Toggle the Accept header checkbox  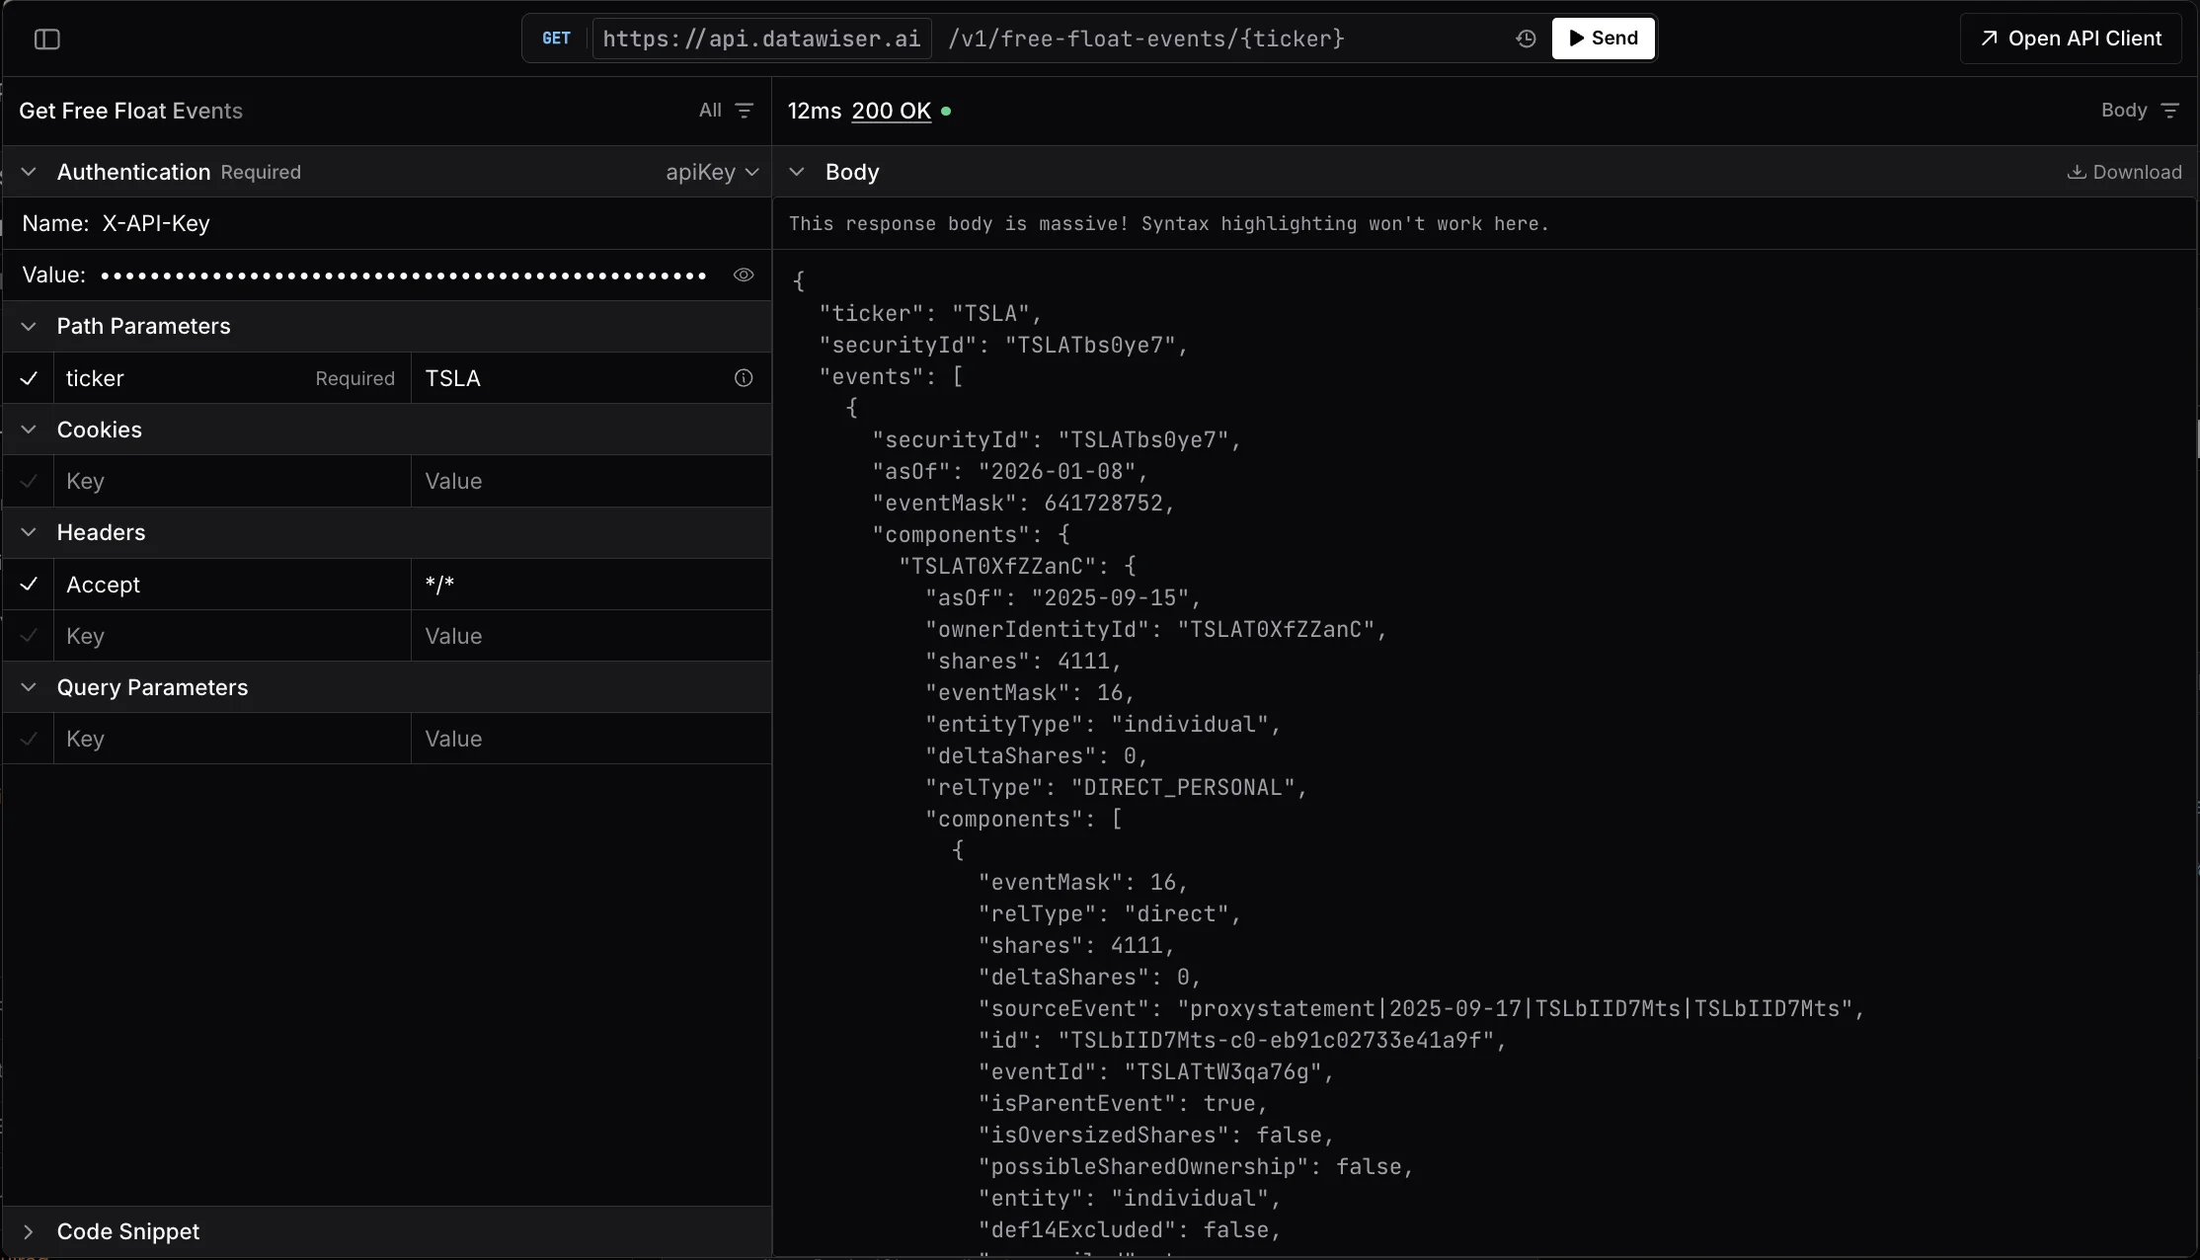[x=29, y=585]
